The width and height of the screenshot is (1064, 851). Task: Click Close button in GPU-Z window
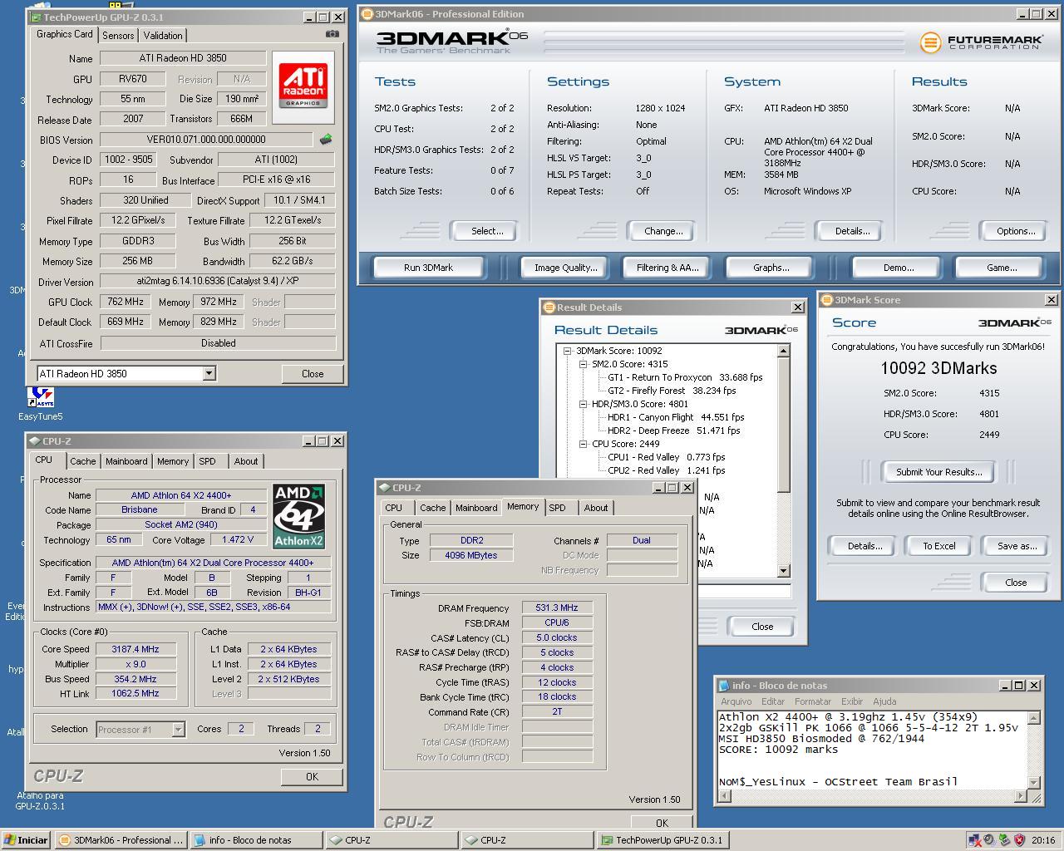[x=313, y=374]
